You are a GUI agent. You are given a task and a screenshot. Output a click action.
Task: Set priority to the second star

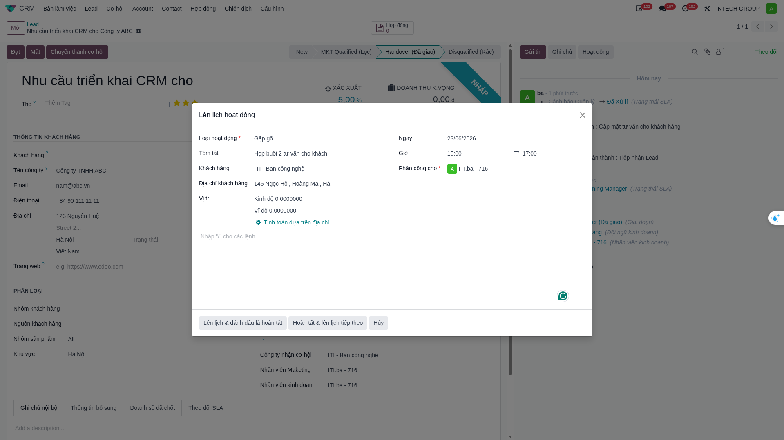(x=185, y=103)
